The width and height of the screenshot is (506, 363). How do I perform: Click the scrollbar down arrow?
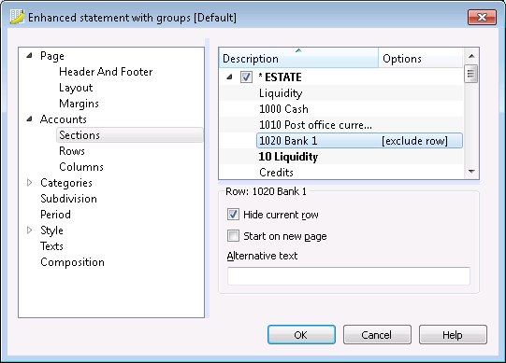tap(471, 172)
